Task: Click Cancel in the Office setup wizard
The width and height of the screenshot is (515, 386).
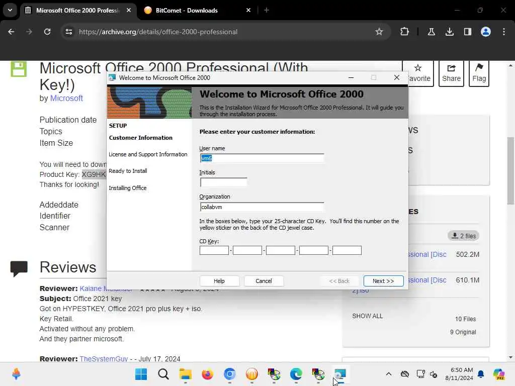Action: tap(264, 281)
